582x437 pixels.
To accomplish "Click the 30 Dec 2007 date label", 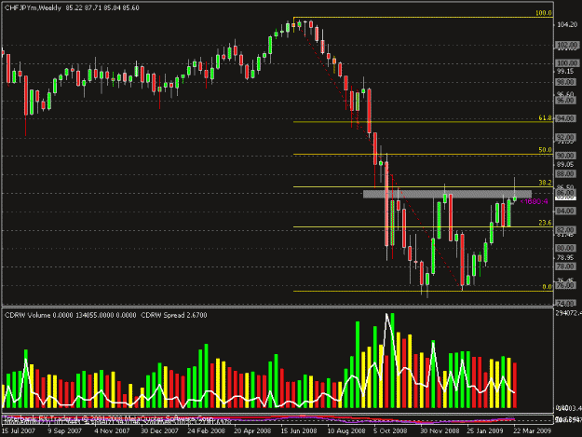I will pos(159,430).
